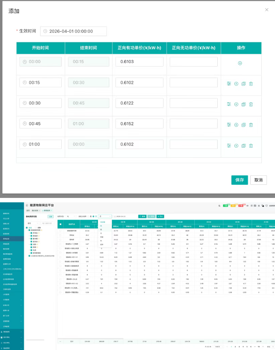Screen dimensions: 275x350
Task: Click the tree search input box
Action: [x=47, y=223]
